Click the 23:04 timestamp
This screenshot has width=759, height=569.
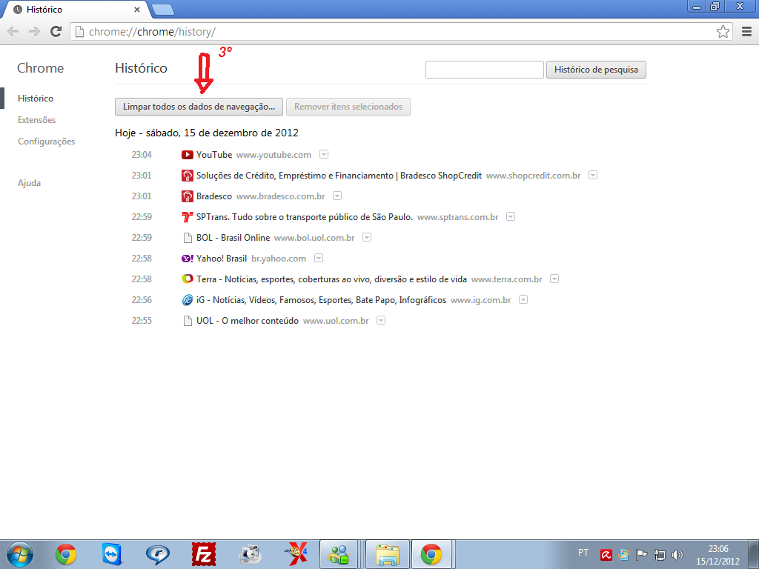tap(142, 155)
